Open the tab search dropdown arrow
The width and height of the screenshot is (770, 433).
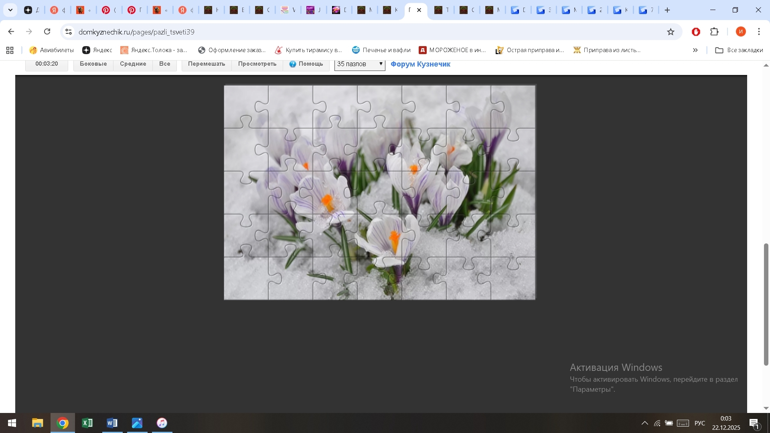point(10,10)
